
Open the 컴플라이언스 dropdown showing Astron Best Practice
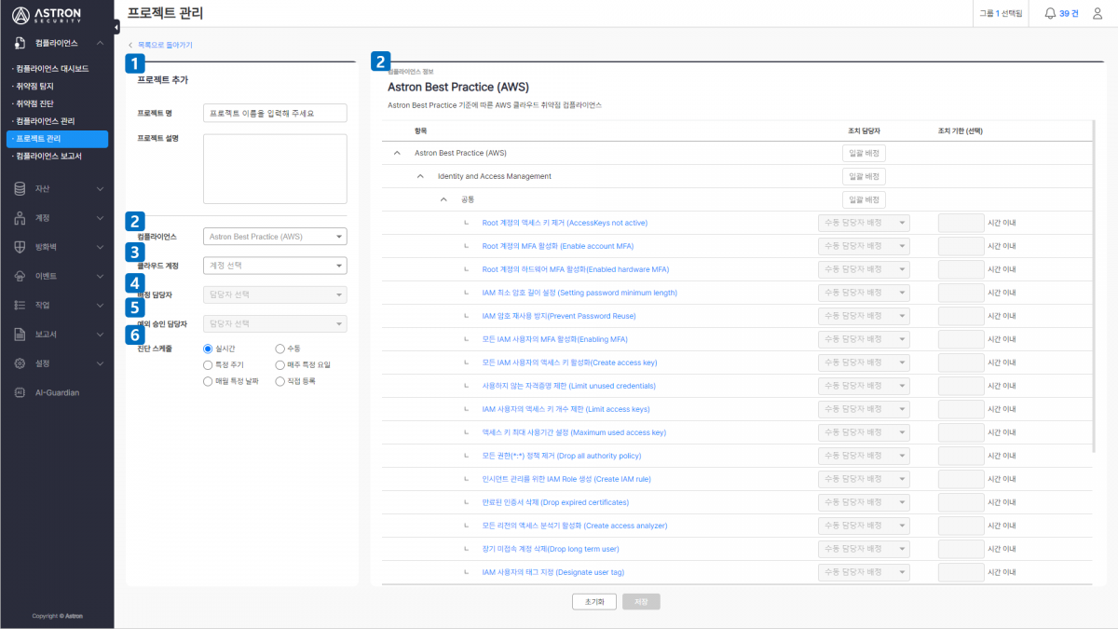coord(275,237)
